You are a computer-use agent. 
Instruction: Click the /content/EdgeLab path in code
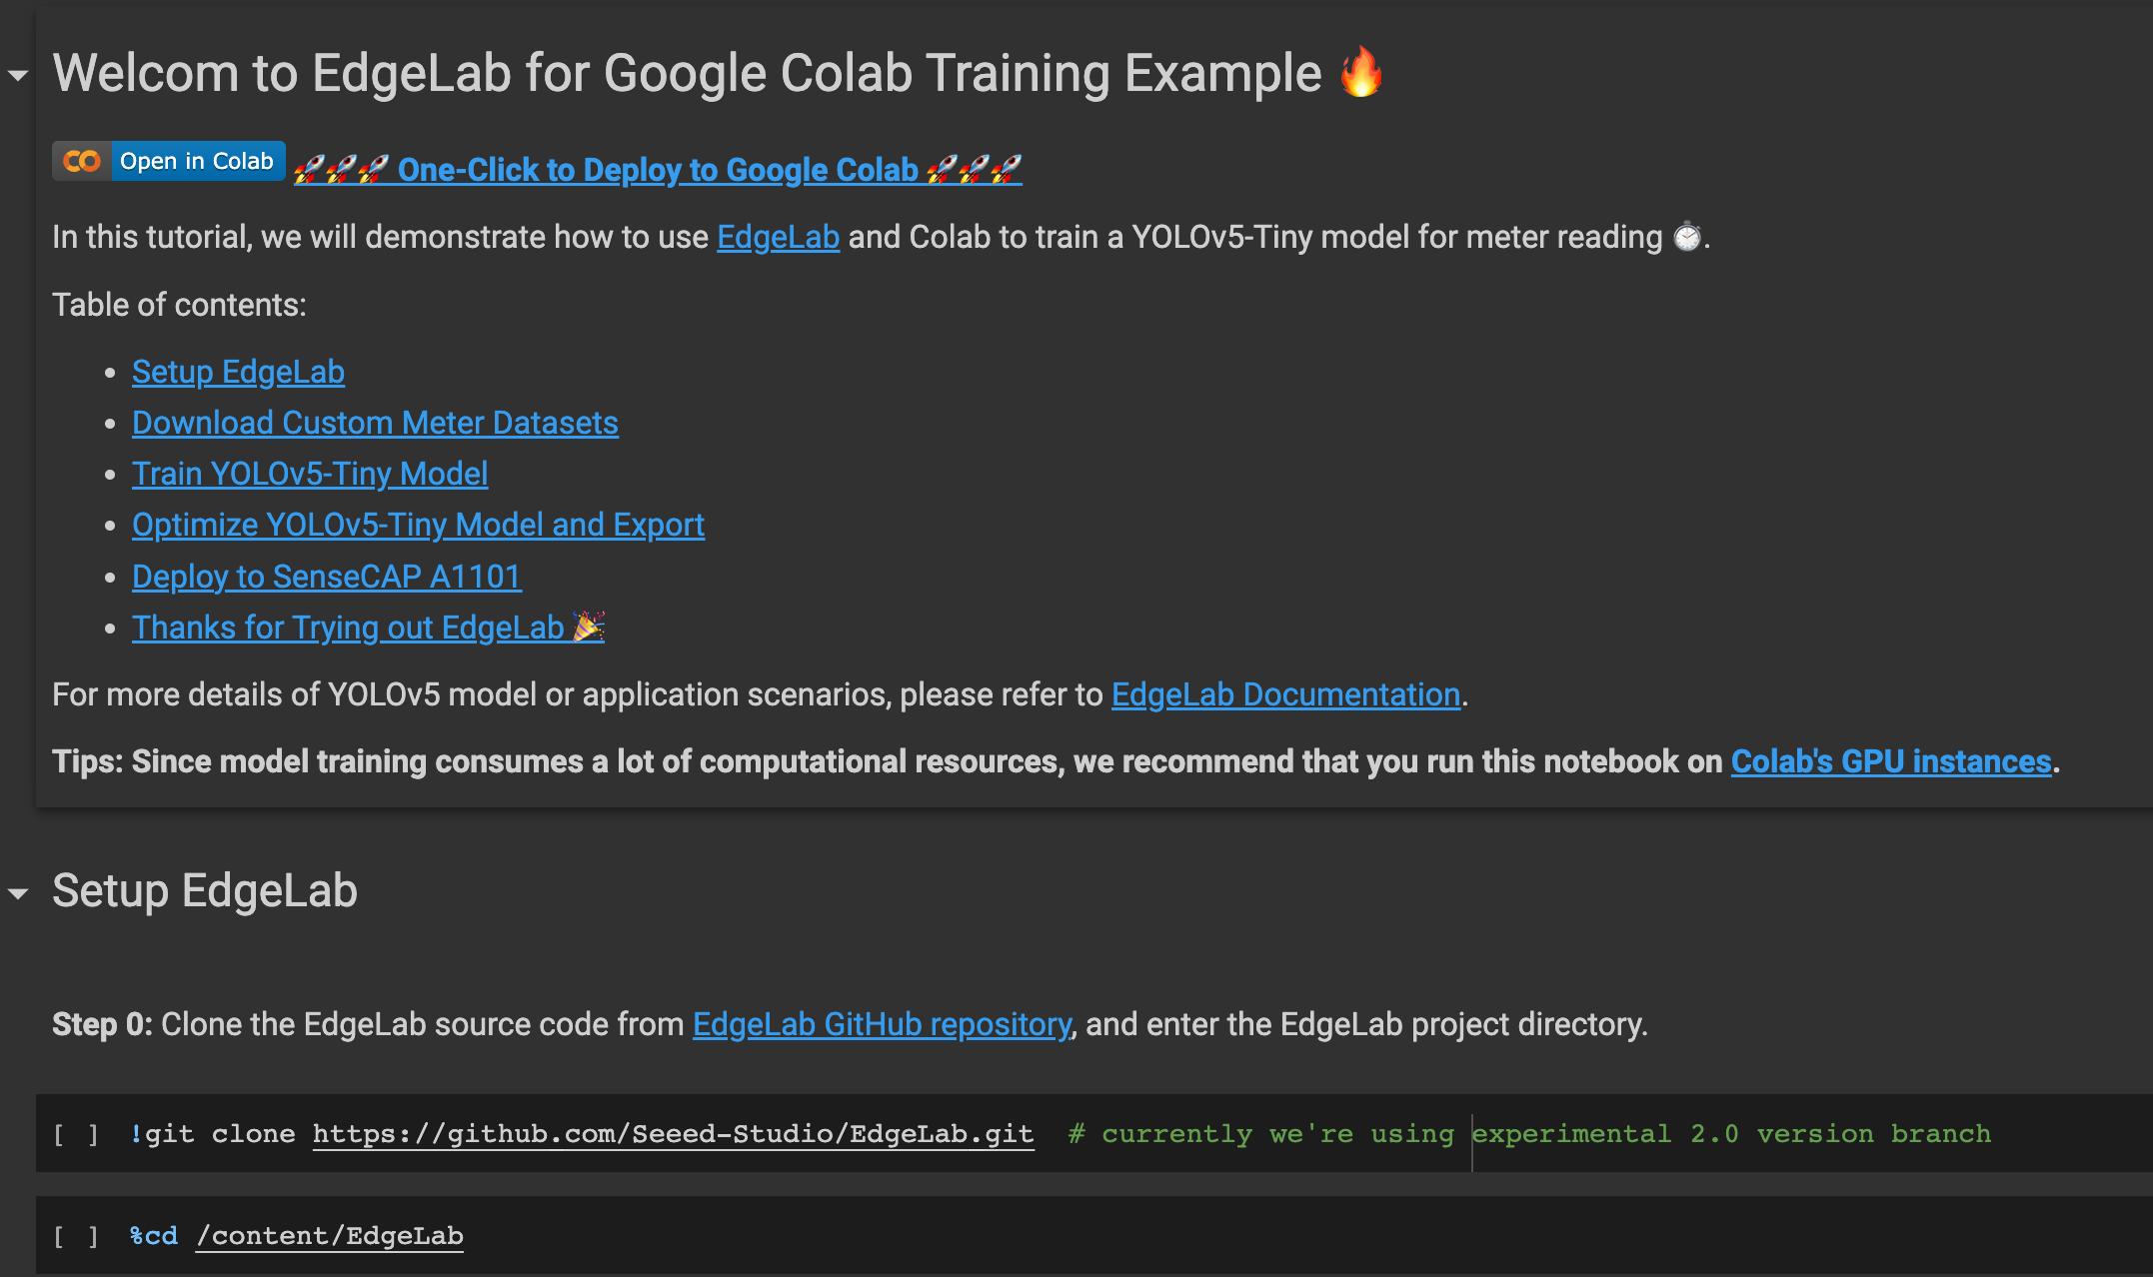tap(330, 1236)
